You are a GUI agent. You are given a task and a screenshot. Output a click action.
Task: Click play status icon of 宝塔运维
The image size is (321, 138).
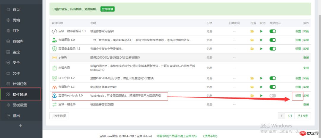262,40
